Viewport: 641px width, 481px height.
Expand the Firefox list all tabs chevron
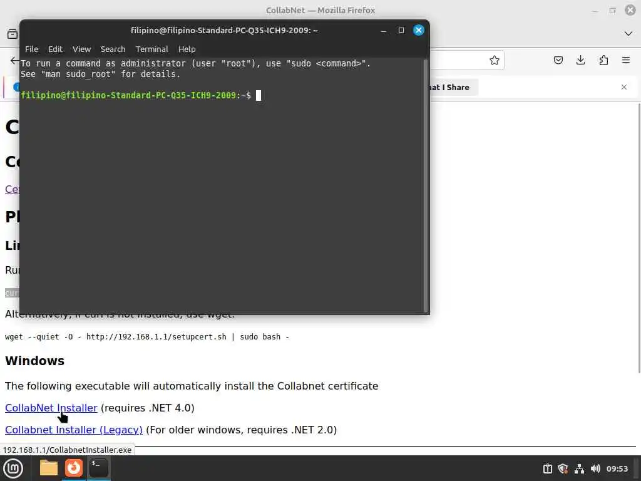[628, 34]
